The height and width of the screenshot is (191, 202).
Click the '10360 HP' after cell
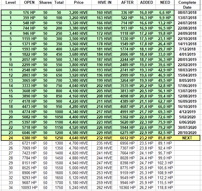pyautogui.click(x=127, y=188)
